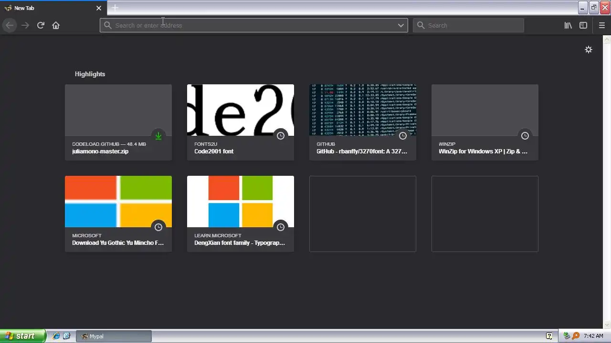The height and width of the screenshot is (343, 611).
Task: Focus the Search or enter address field
Action: (253, 25)
